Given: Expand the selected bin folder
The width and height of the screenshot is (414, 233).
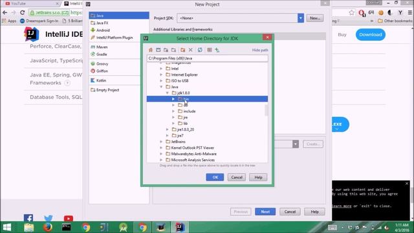Looking at the screenshot, I should (173, 99).
